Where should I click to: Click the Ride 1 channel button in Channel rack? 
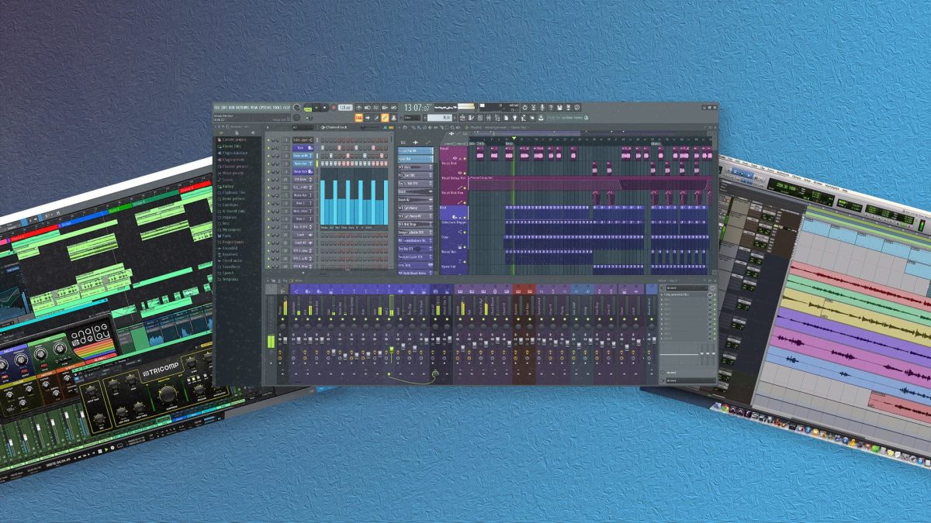pyautogui.click(x=303, y=203)
